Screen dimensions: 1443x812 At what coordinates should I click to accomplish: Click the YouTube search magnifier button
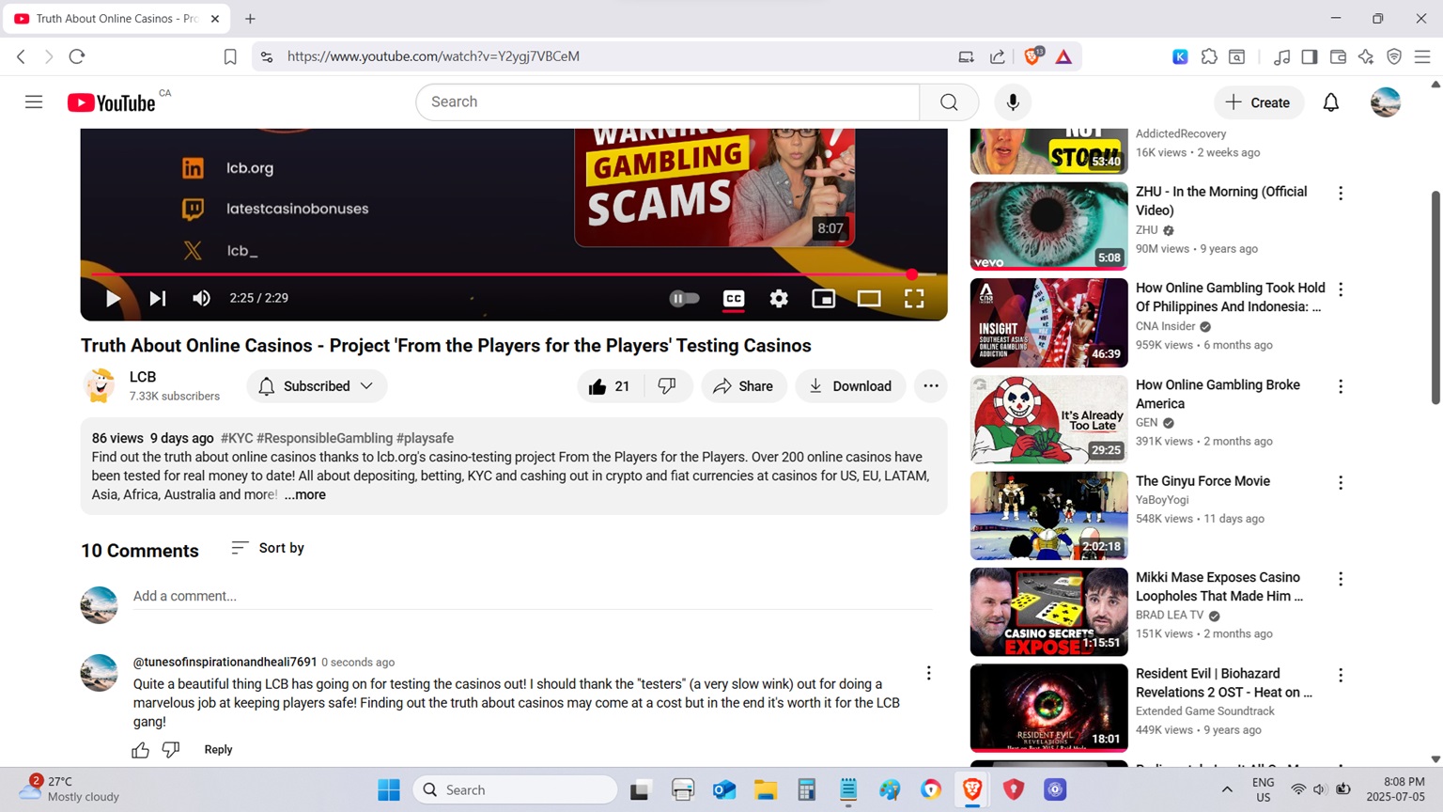(x=949, y=101)
